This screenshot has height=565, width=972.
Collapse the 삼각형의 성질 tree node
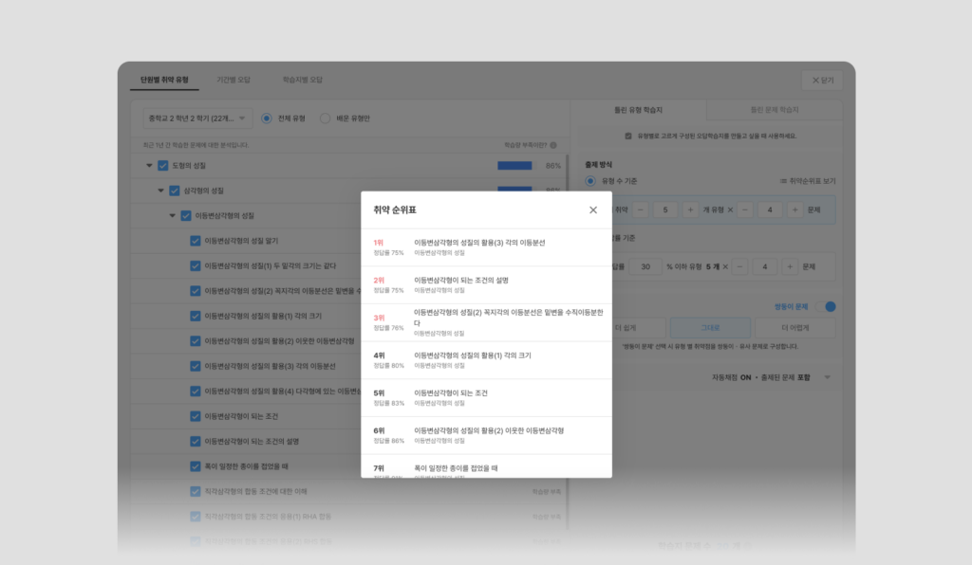coord(160,191)
